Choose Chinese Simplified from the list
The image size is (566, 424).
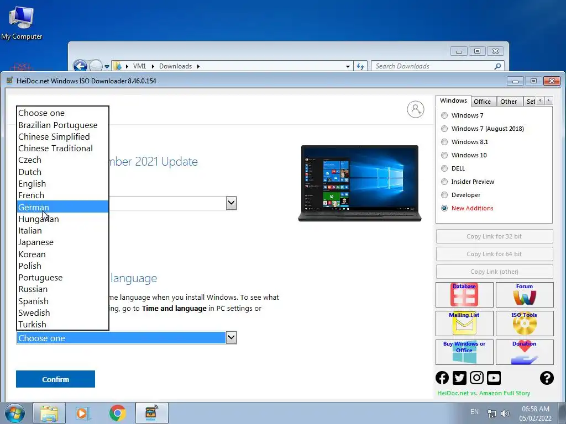(x=63, y=137)
